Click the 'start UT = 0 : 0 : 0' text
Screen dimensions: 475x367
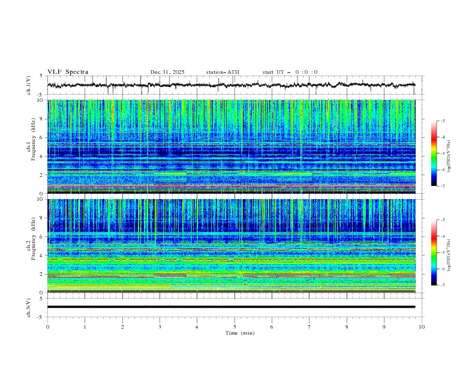click(x=290, y=72)
